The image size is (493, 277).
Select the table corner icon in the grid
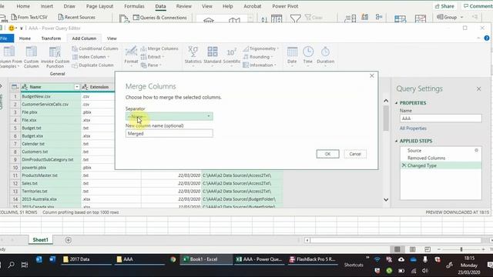click(15, 87)
